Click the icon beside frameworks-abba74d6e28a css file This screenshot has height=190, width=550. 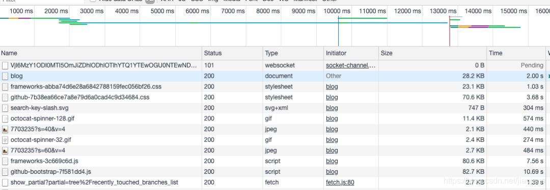point(5,86)
